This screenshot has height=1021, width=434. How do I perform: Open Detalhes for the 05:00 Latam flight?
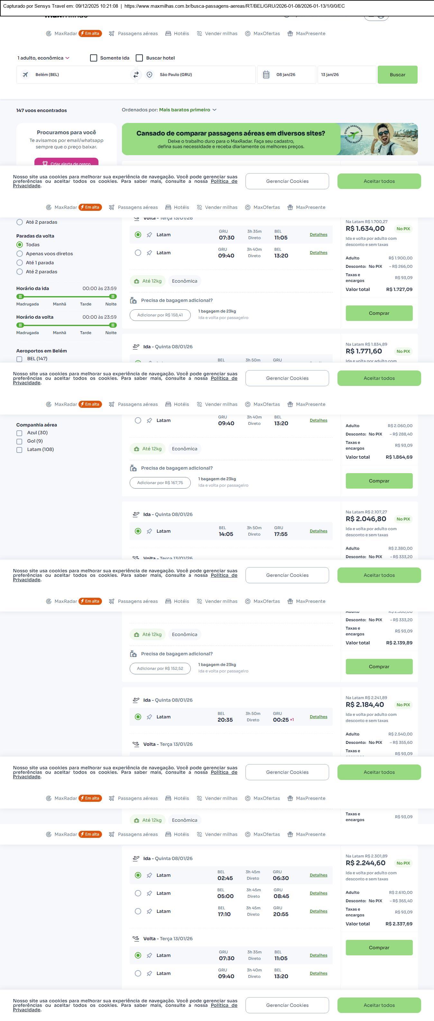(x=319, y=893)
